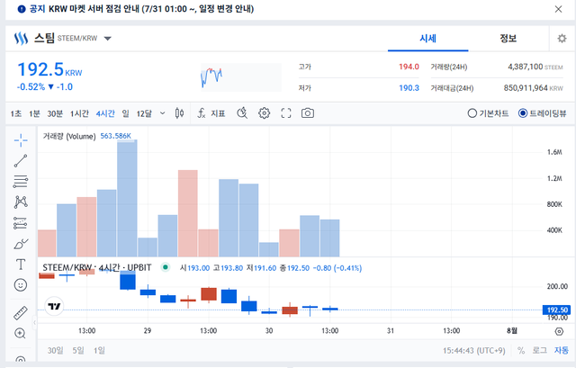576x368 pixels.
Task: Toggle percent scale mode
Action: pos(521,350)
